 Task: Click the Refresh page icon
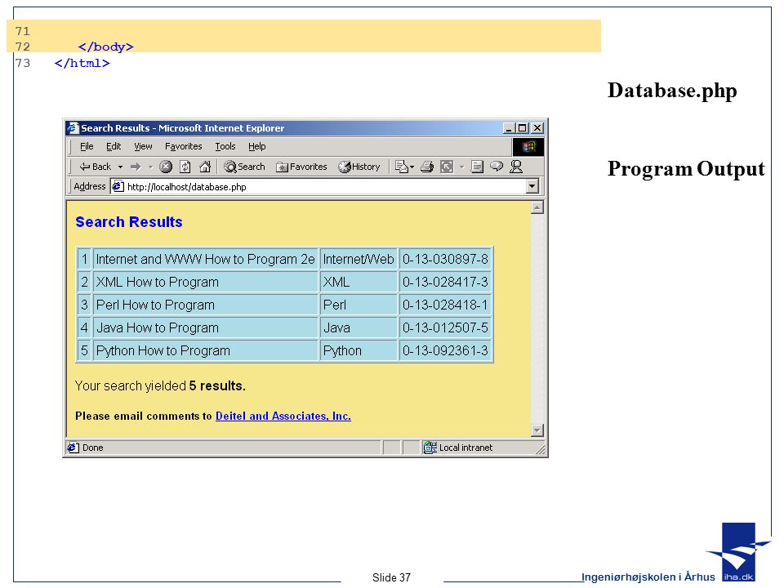pyautogui.click(x=185, y=167)
